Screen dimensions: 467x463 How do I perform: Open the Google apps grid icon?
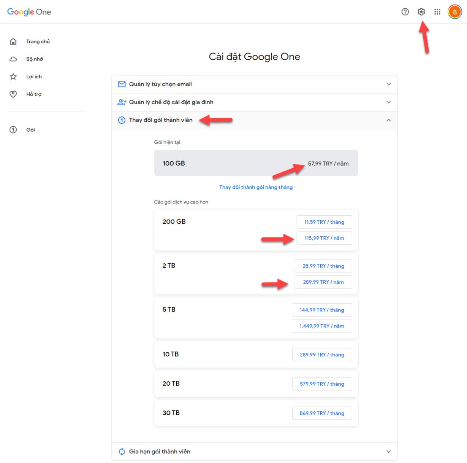[x=437, y=12]
